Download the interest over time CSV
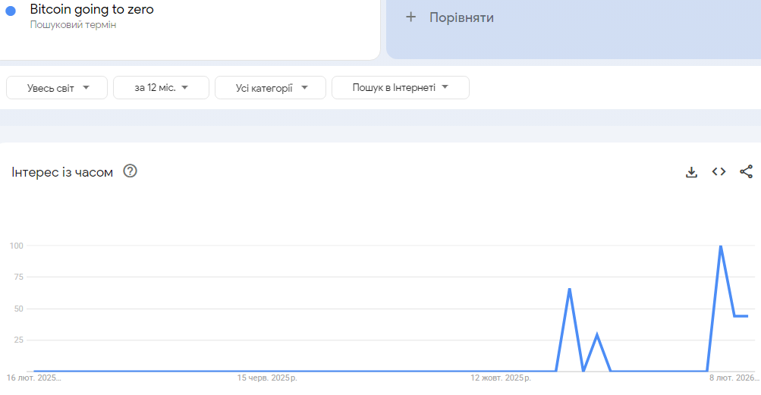This screenshot has height=395, width=761. 691,172
